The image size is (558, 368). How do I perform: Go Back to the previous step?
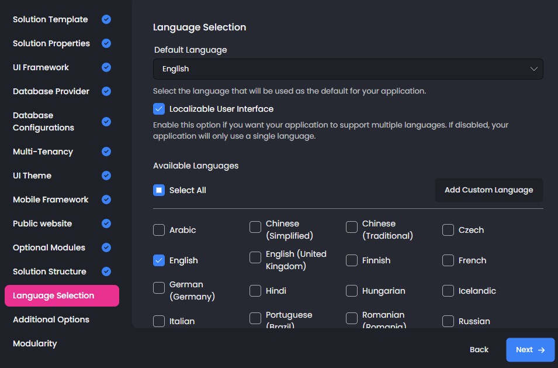(x=479, y=350)
